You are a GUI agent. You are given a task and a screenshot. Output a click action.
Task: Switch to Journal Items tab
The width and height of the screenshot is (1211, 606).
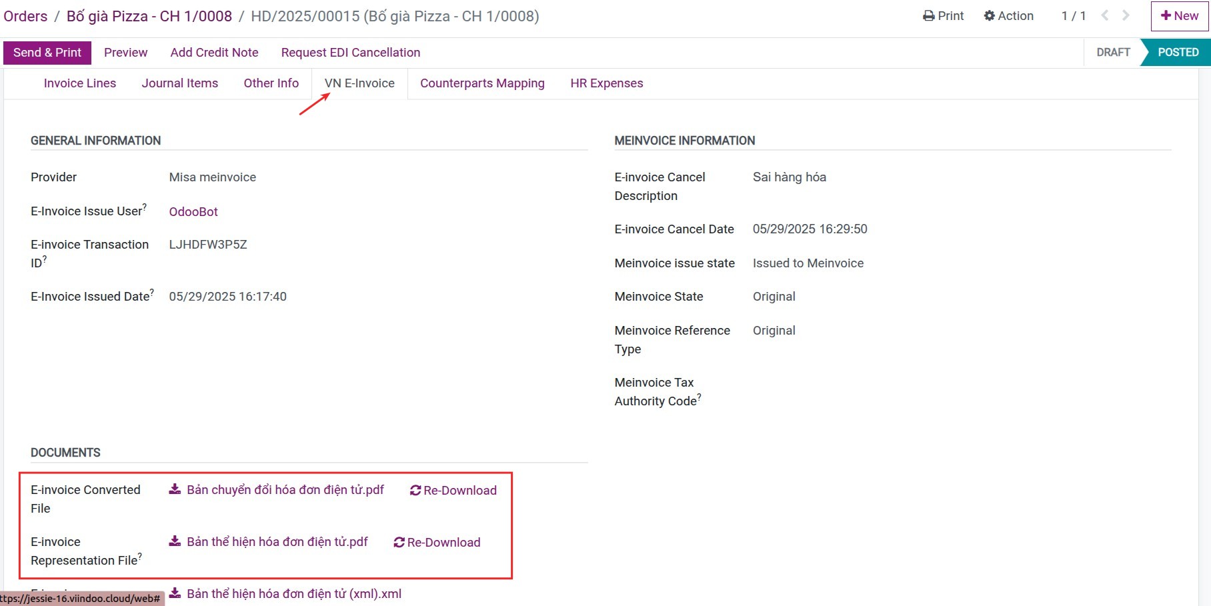(180, 83)
